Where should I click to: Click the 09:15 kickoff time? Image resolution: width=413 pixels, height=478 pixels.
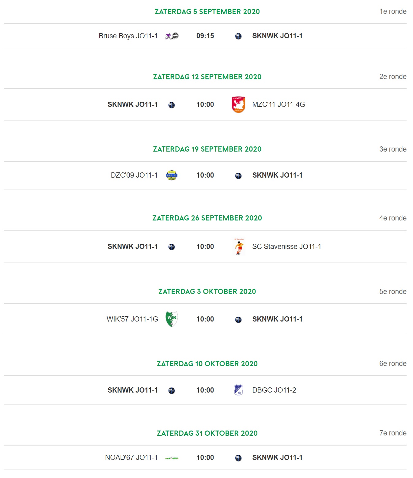(x=205, y=36)
